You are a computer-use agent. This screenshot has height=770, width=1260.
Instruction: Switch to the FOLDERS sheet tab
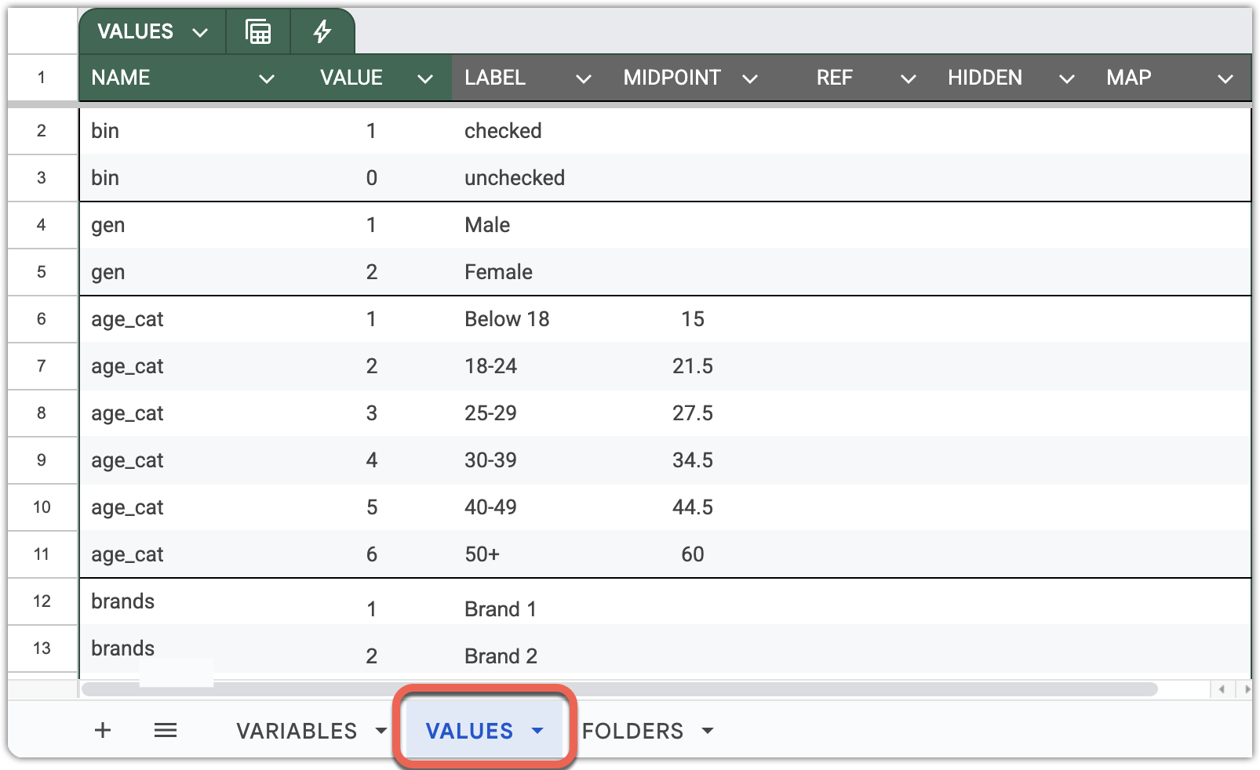[x=632, y=731]
